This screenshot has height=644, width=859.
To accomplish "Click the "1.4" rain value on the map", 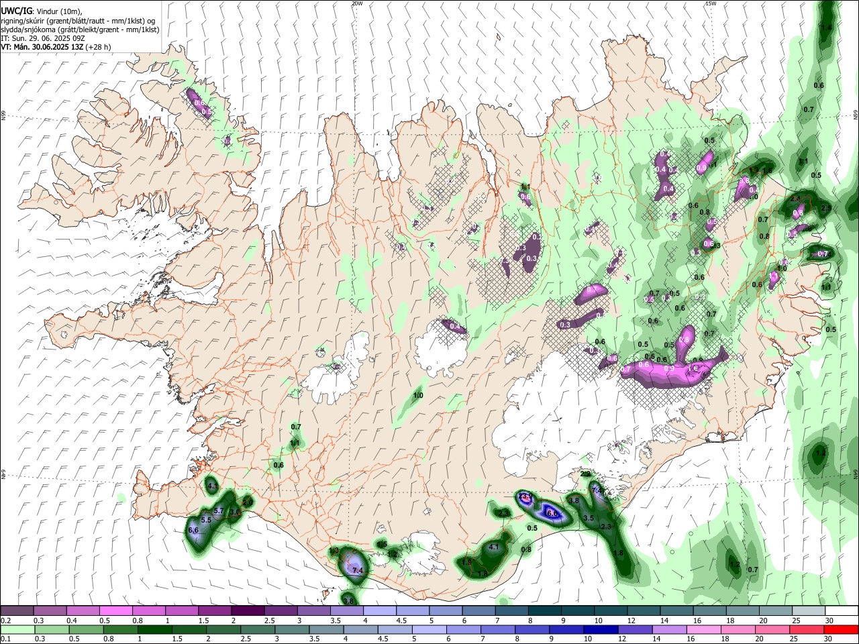I will point(827,27).
